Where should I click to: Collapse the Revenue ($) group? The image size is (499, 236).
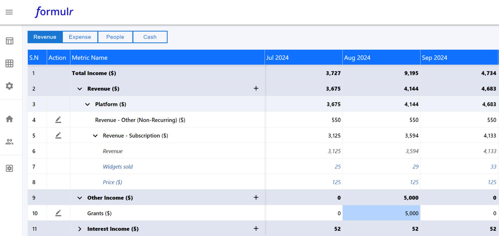(80, 89)
